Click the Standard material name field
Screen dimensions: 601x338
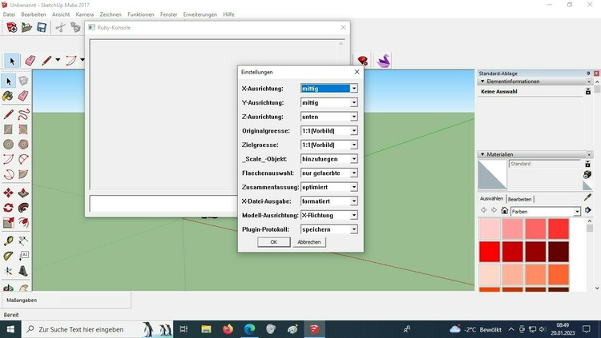[x=545, y=164]
